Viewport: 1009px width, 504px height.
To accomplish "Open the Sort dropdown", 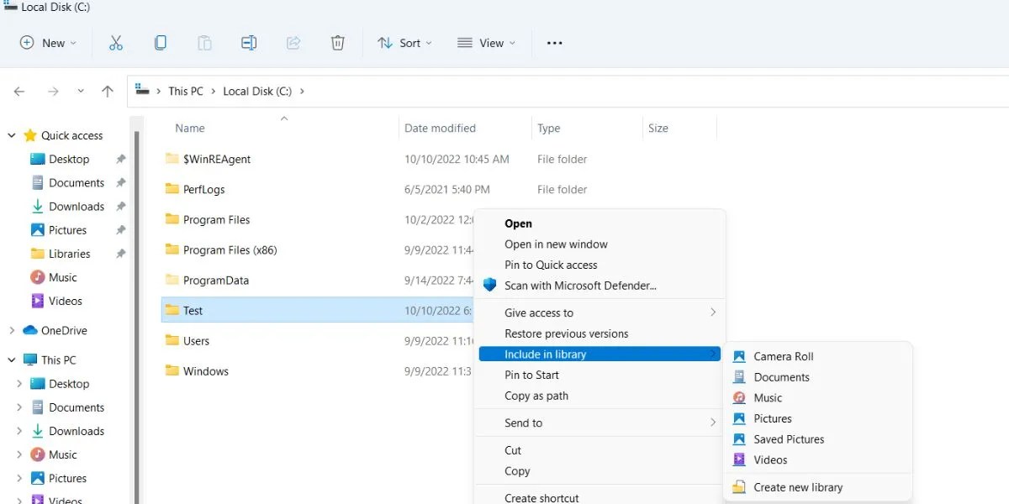I will (404, 42).
